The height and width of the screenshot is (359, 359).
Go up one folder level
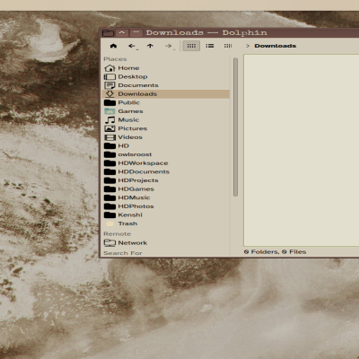[x=150, y=46]
